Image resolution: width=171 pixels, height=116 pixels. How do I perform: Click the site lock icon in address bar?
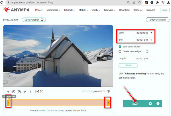tap(8, 2)
